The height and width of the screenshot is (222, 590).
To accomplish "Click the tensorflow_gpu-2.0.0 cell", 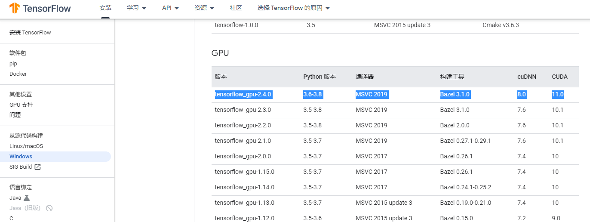I will pos(243,156).
